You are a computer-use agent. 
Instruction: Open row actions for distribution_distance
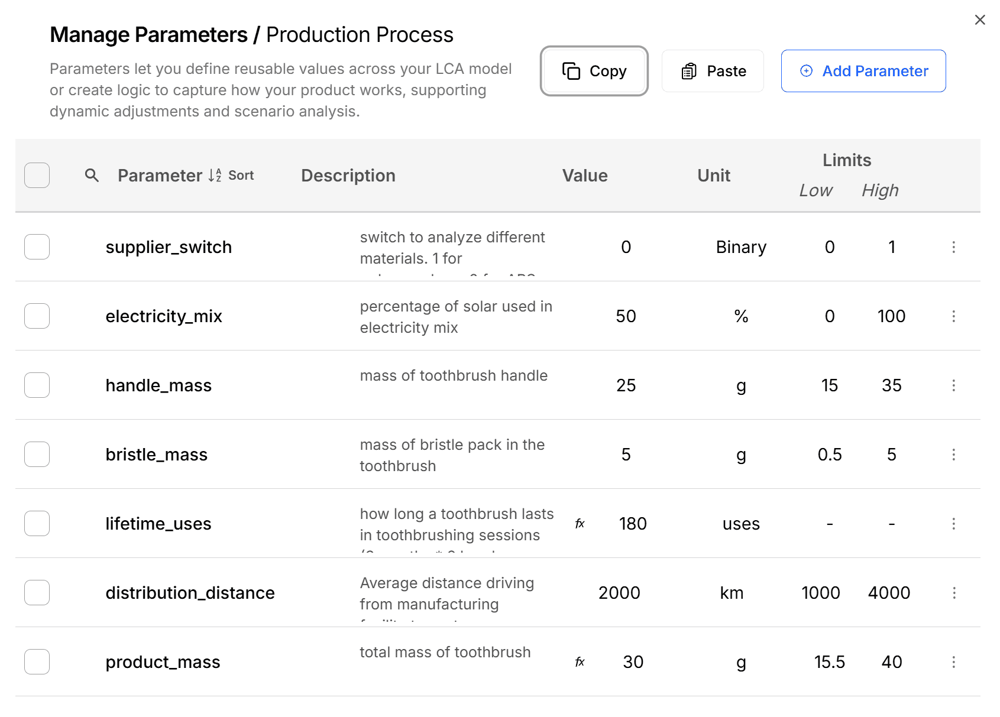[x=954, y=593]
